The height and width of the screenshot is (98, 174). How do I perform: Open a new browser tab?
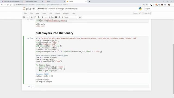(89, 2)
